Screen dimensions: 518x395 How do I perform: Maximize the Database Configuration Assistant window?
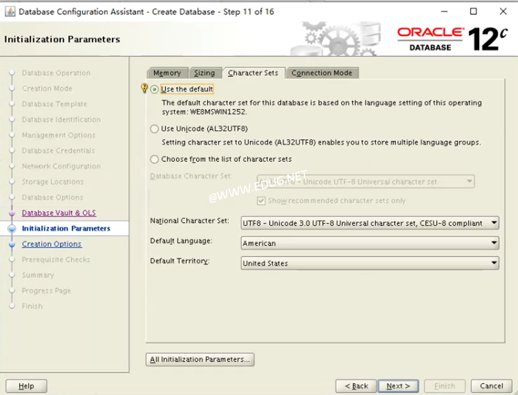(x=474, y=12)
